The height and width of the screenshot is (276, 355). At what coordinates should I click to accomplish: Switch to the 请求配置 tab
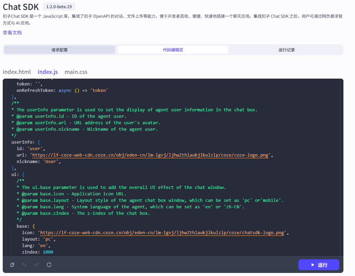[60, 50]
